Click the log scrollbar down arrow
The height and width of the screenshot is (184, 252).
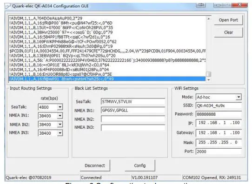tap(208, 80)
